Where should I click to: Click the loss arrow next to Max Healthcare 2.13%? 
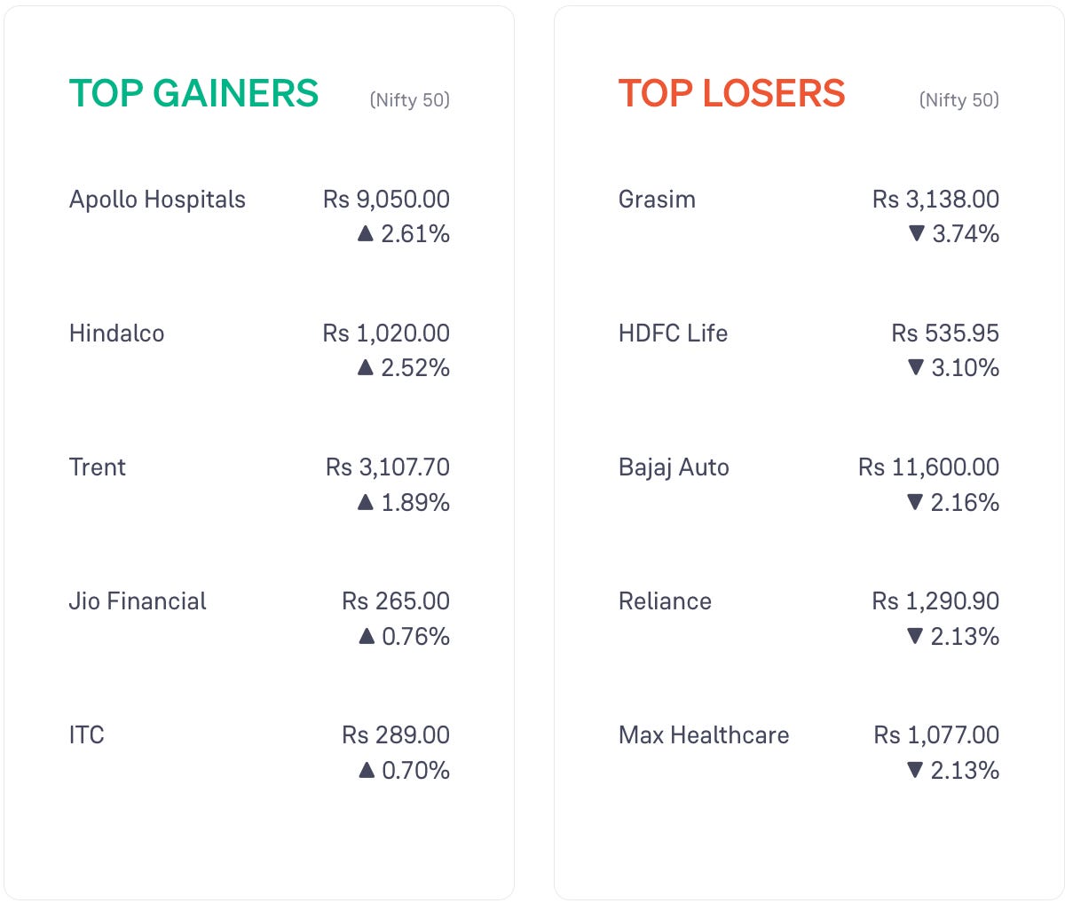coord(915,770)
